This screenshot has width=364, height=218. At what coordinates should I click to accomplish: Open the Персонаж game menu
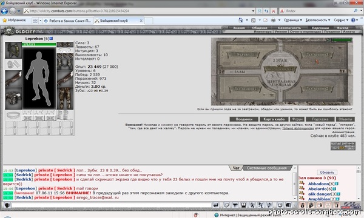[320, 28]
